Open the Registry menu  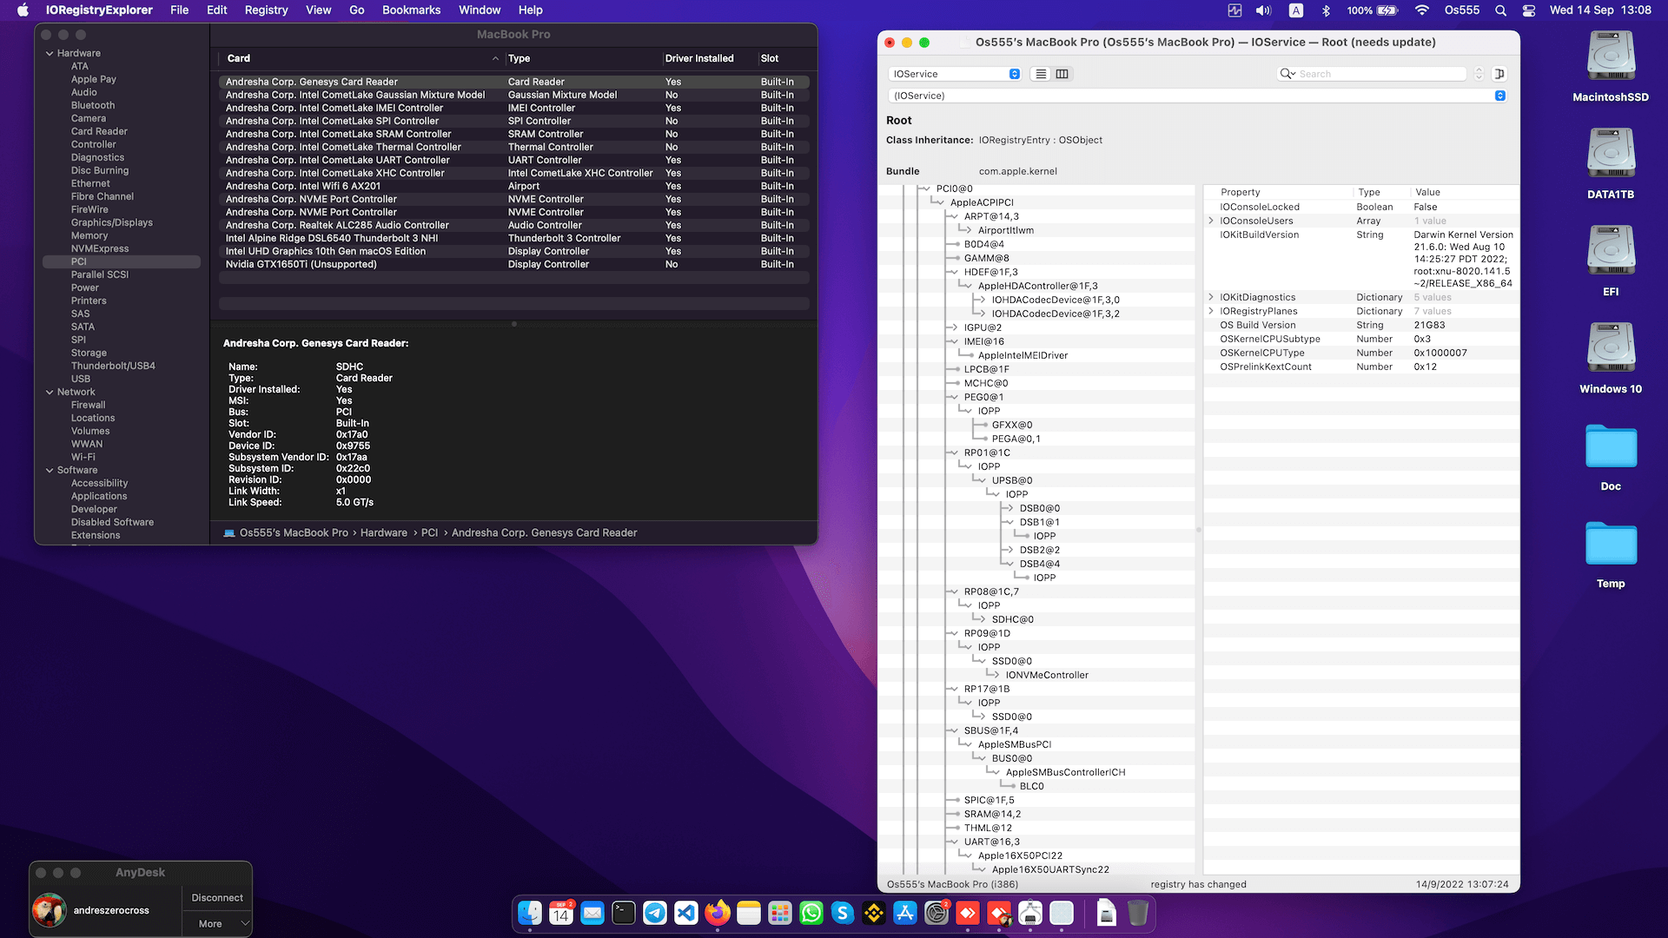tap(266, 10)
